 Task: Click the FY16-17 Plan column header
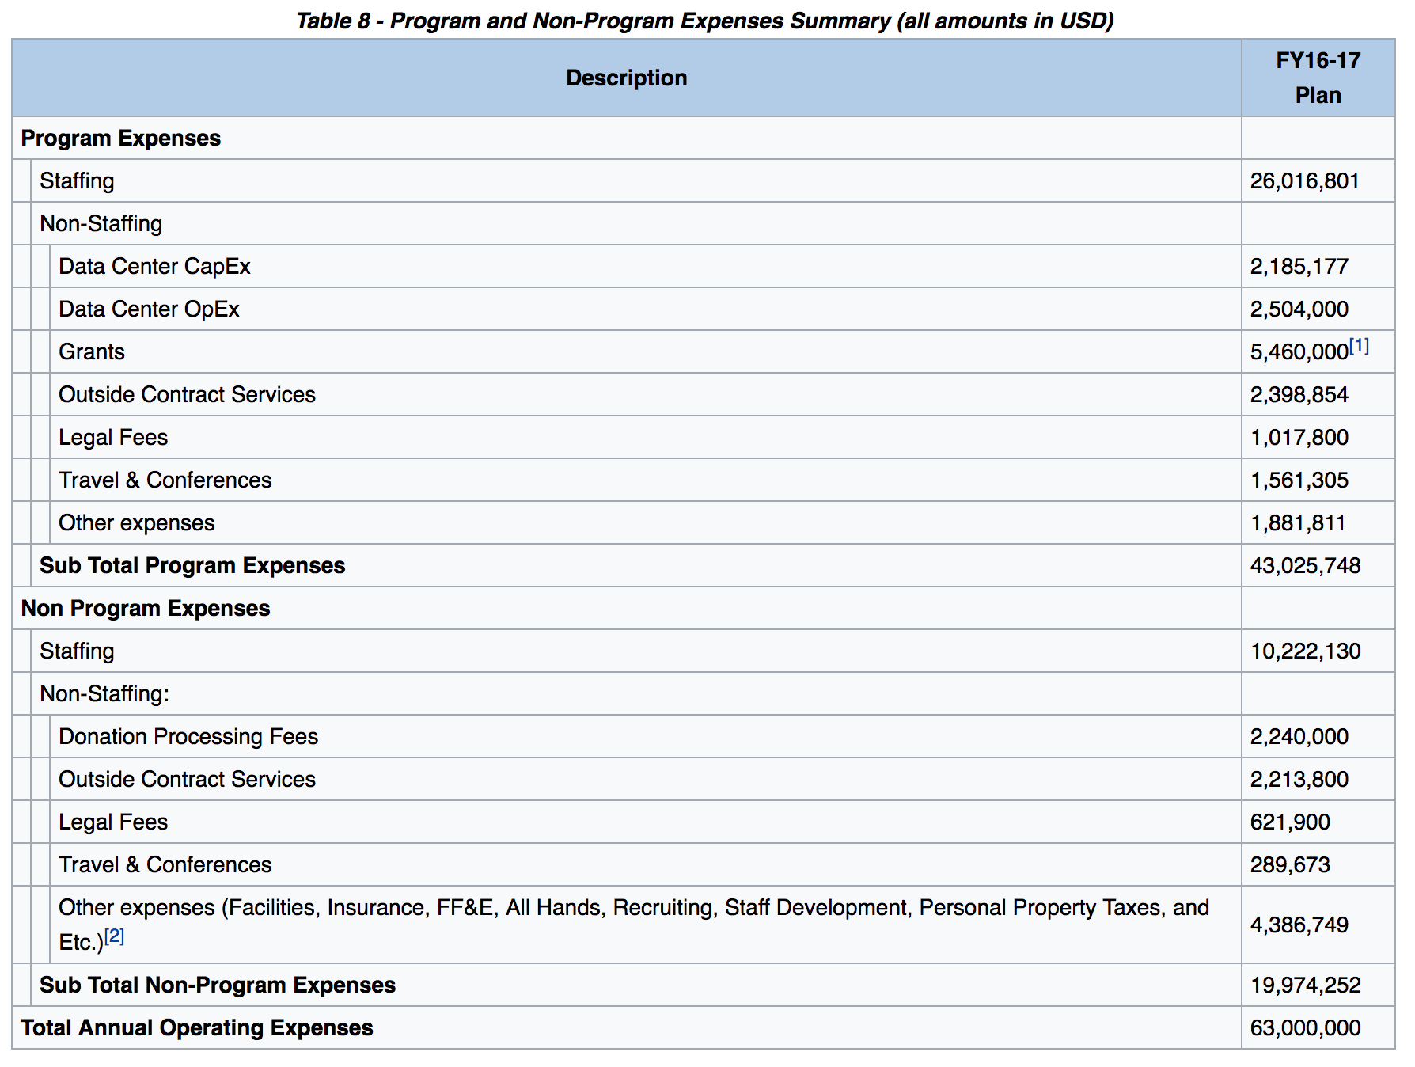pyautogui.click(x=1318, y=78)
